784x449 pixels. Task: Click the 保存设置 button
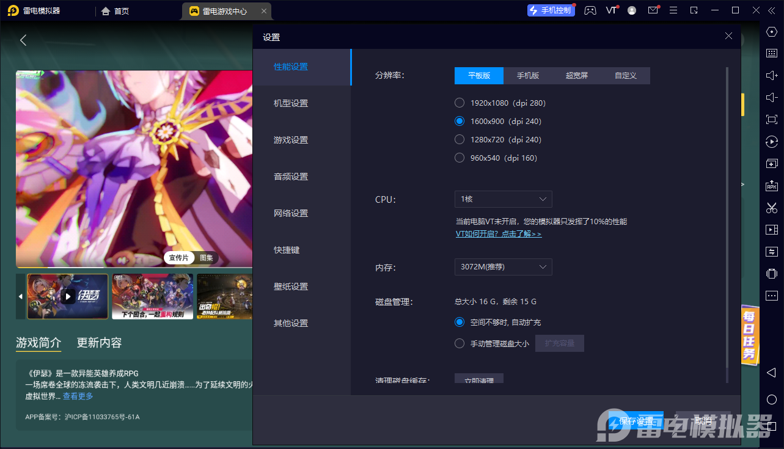(636, 421)
